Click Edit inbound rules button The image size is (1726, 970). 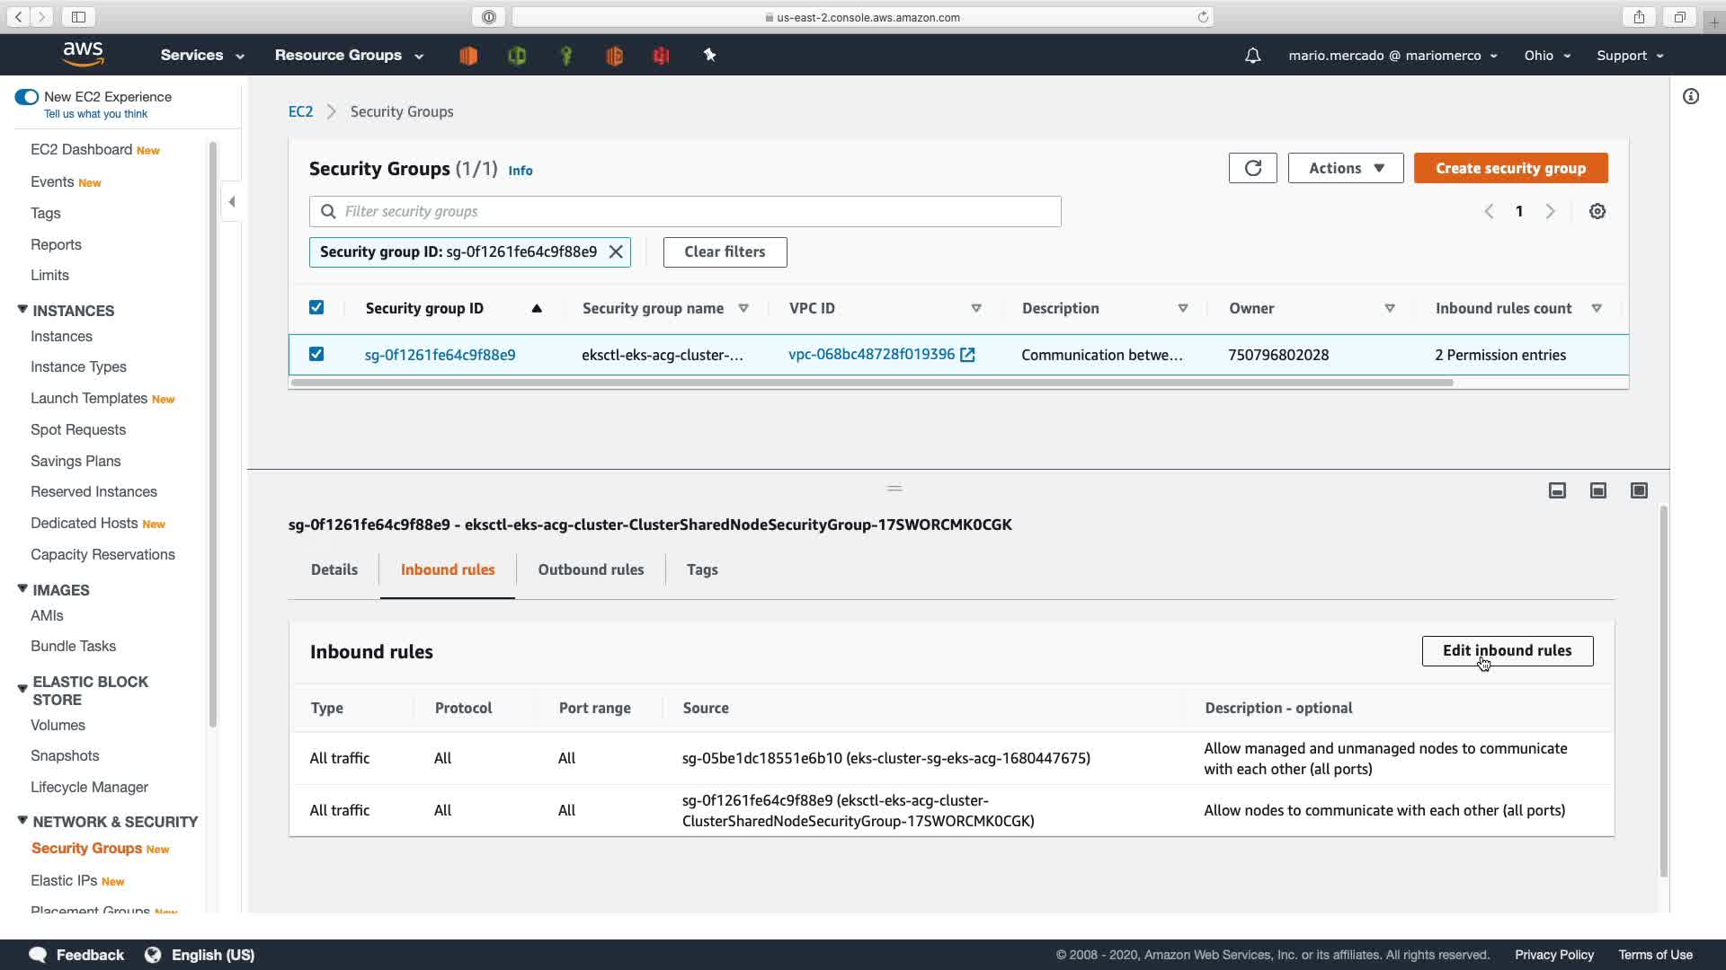tap(1507, 651)
